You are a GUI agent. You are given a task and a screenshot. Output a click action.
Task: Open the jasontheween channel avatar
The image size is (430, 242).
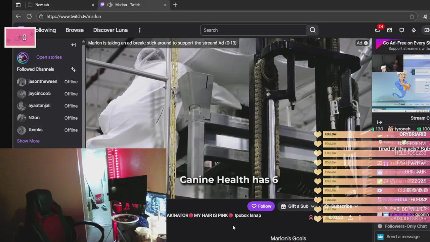(x=21, y=82)
